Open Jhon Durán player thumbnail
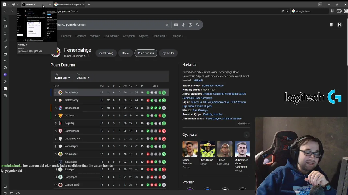 (x=207, y=149)
